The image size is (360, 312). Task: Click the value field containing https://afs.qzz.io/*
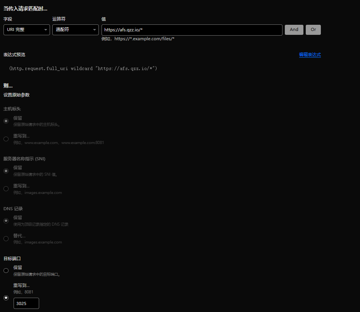pos(191,30)
